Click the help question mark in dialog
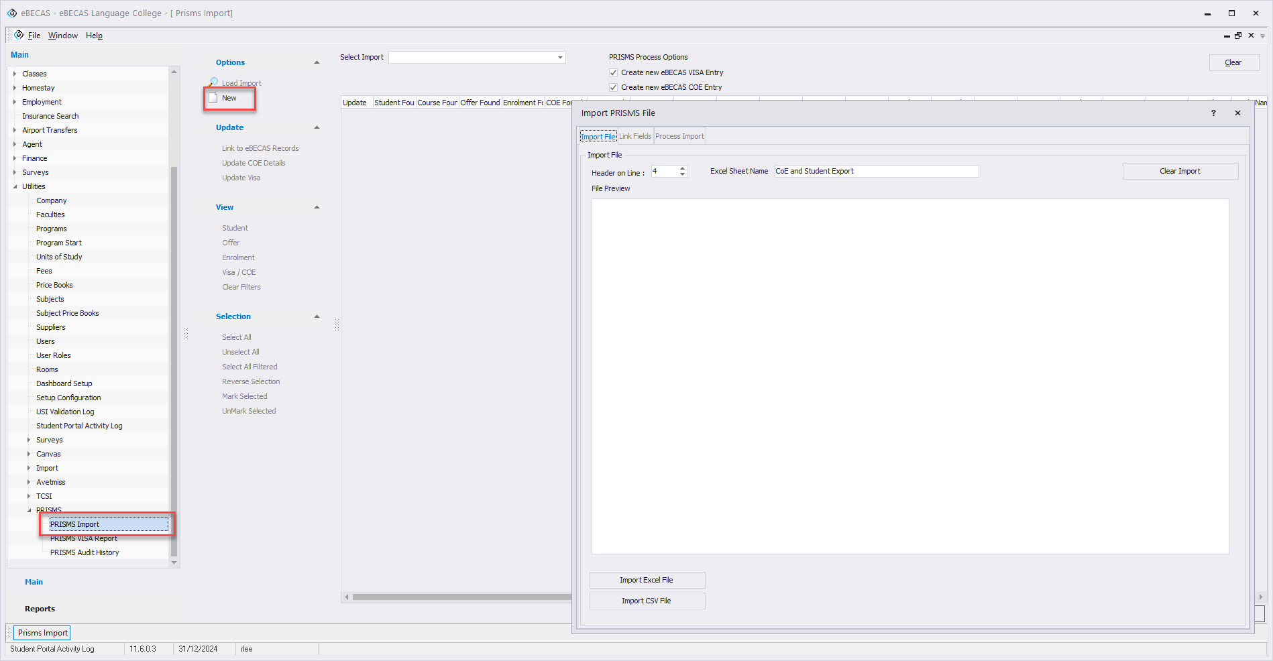1273x661 pixels. (1213, 113)
